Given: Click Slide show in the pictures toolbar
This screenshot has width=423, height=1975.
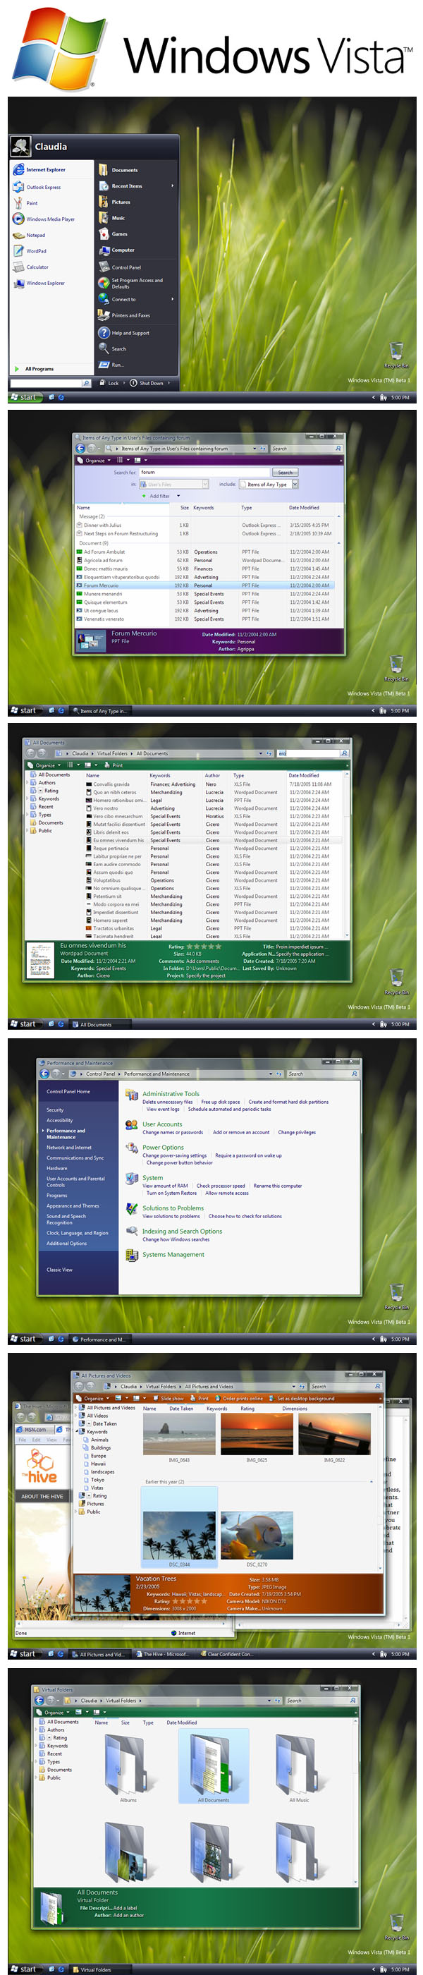Looking at the screenshot, I should [x=168, y=1398].
